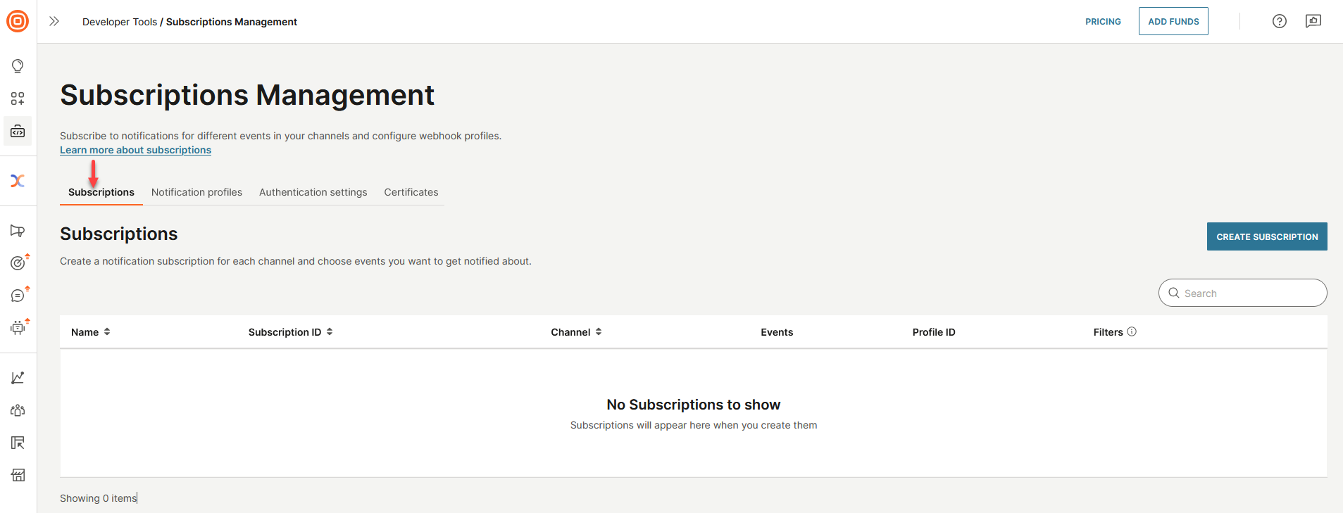Screen dimensions: 1343x513
Task: Sort the table by Subscription ID
Action: tap(290, 332)
